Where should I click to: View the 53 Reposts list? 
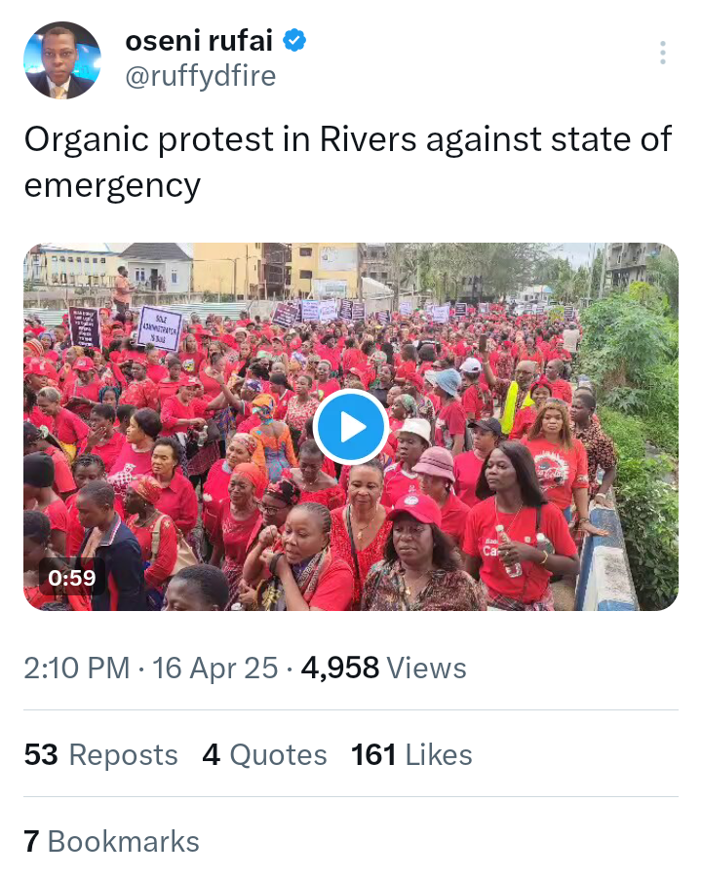(x=101, y=754)
